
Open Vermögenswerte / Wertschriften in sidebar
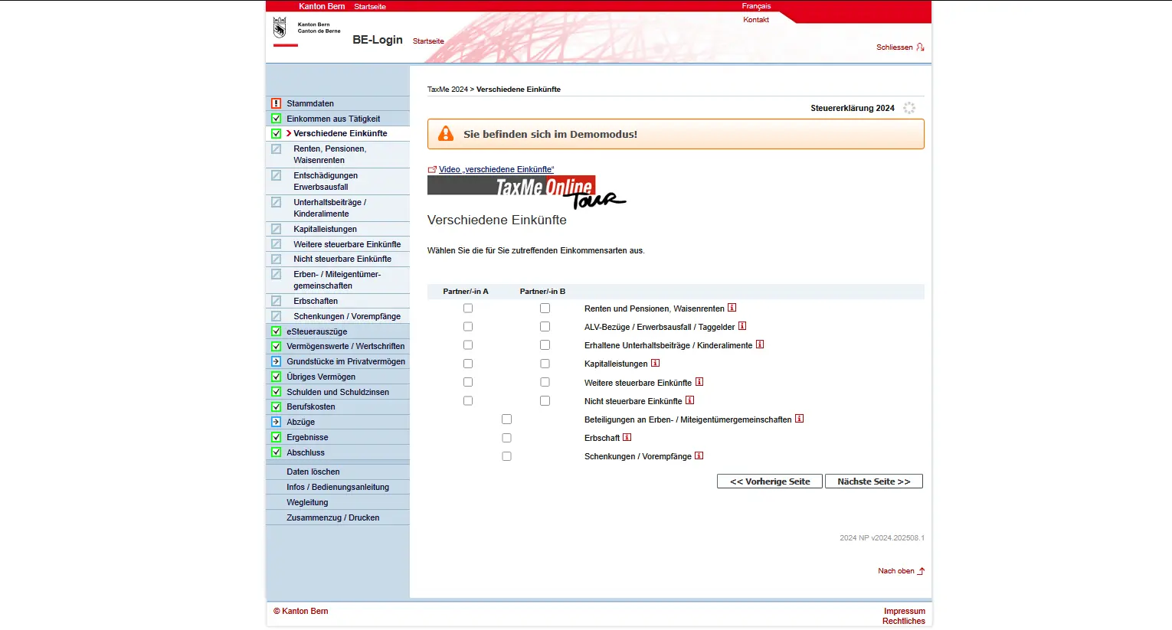345,346
